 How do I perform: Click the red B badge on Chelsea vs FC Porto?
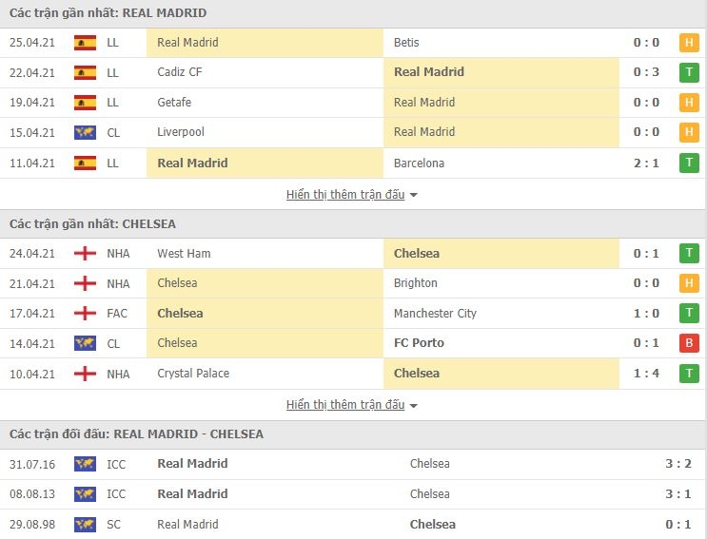tap(689, 343)
